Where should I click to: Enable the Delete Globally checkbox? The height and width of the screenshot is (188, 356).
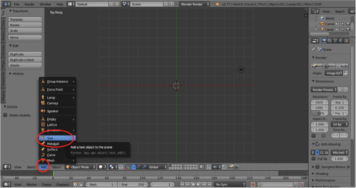[x=5, y=115]
